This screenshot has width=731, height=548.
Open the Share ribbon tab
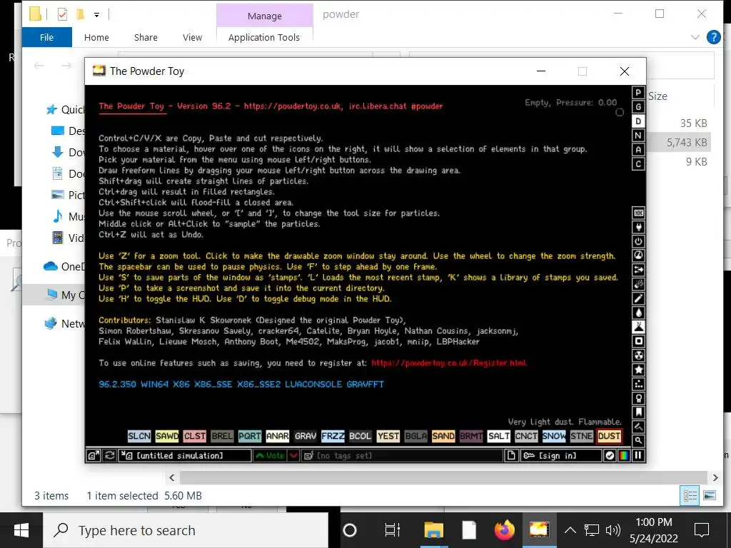tap(146, 37)
